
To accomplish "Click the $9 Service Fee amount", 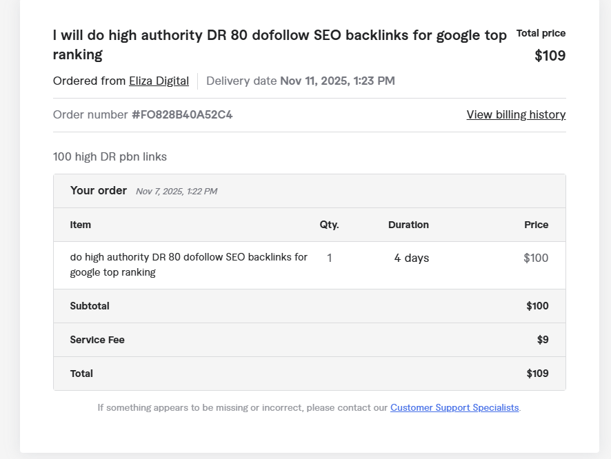I will 543,340.
